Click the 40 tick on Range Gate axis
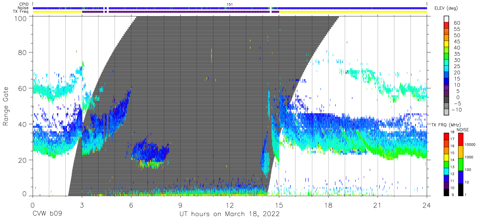 click(x=23, y=124)
